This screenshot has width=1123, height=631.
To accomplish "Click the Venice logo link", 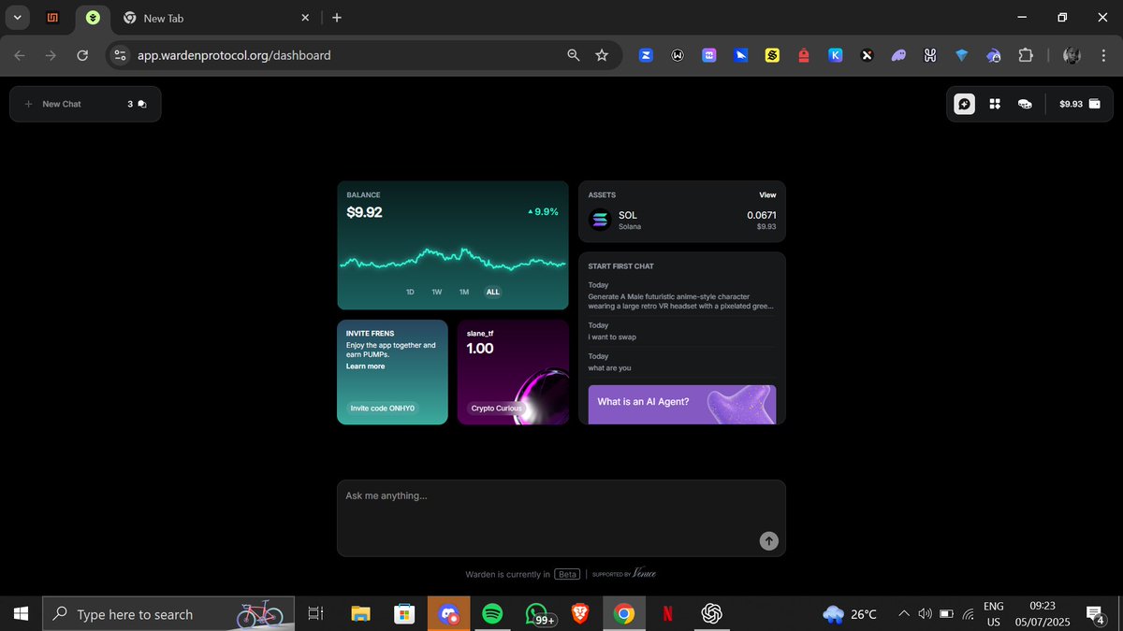I will click(645, 573).
